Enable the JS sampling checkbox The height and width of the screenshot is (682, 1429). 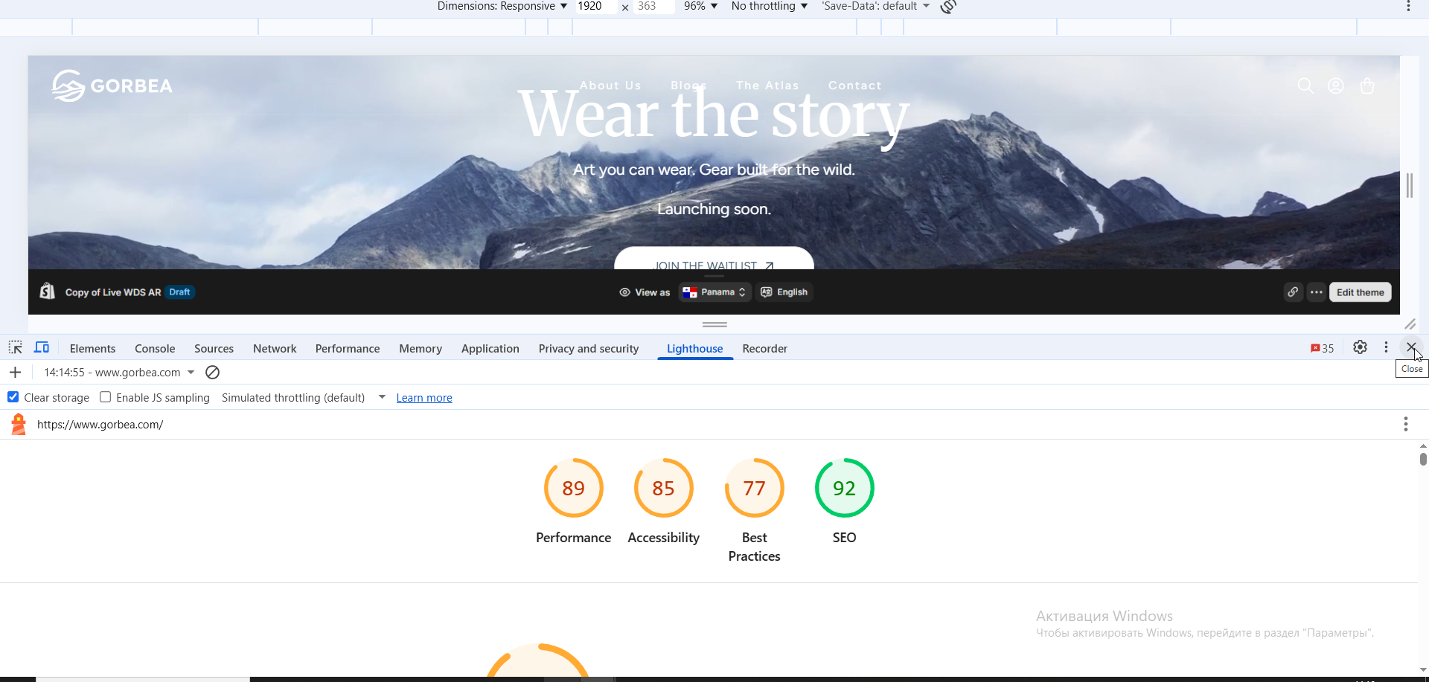106,397
